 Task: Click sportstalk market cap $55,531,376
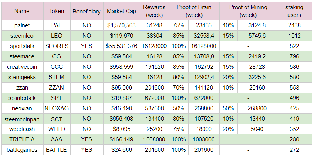[121, 46]
